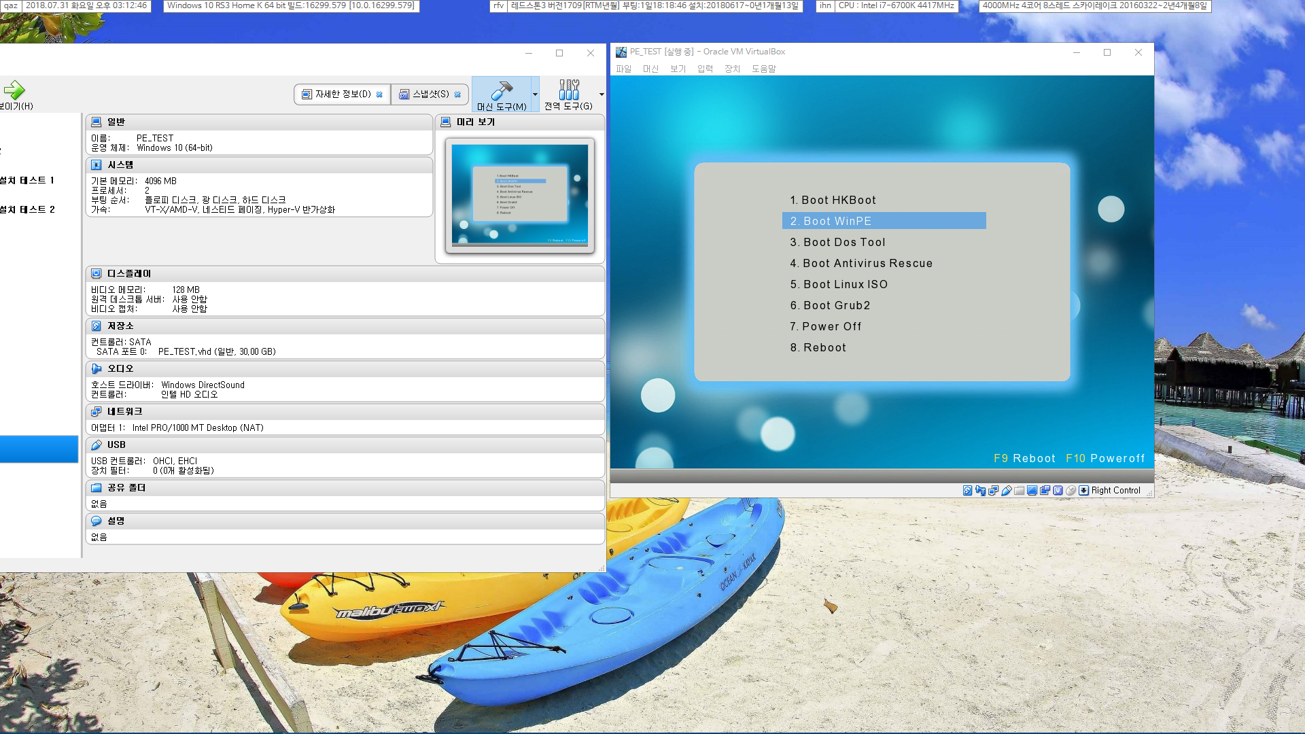The width and height of the screenshot is (1305, 734).
Task: Open hard disk activity icon in VM status bar
Action: coord(967,490)
